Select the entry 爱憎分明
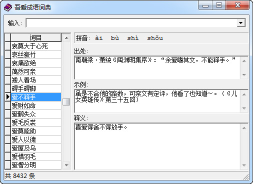This screenshot has height=184, width=253. pyautogui.click(x=36, y=165)
